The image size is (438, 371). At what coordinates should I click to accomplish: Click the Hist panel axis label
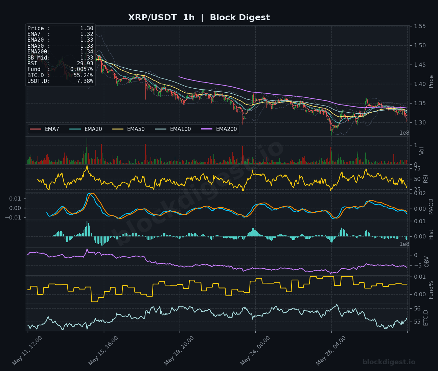click(x=431, y=234)
